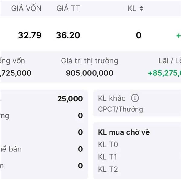Select the GIÁ VỐN column header
The width and height of the screenshot is (181, 181).
(x=26, y=8)
